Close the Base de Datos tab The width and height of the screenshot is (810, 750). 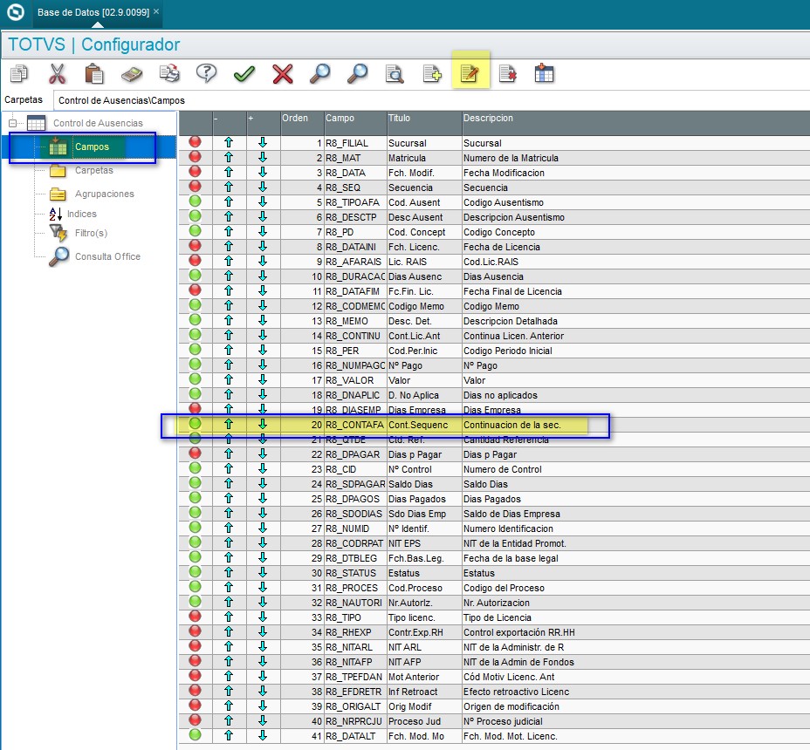[x=156, y=11]
